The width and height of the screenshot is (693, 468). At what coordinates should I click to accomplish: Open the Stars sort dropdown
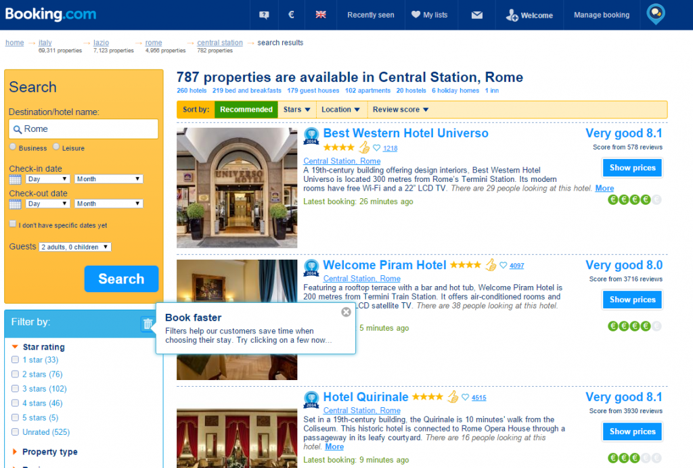(x=297, y=110)
